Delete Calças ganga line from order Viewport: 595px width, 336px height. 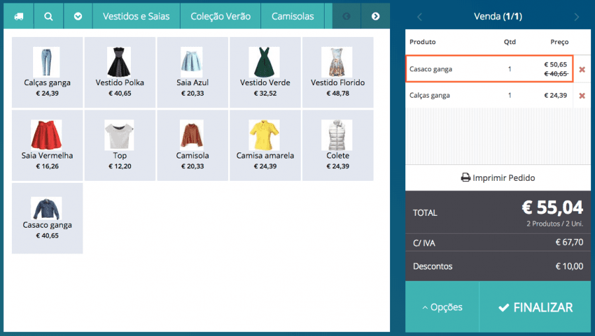coord(582,96)
